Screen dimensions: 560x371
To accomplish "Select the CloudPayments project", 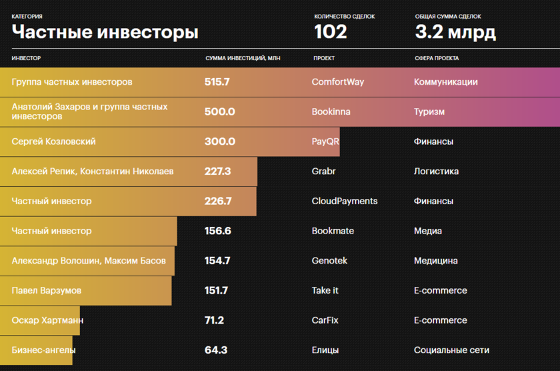I will click(345, 201).
